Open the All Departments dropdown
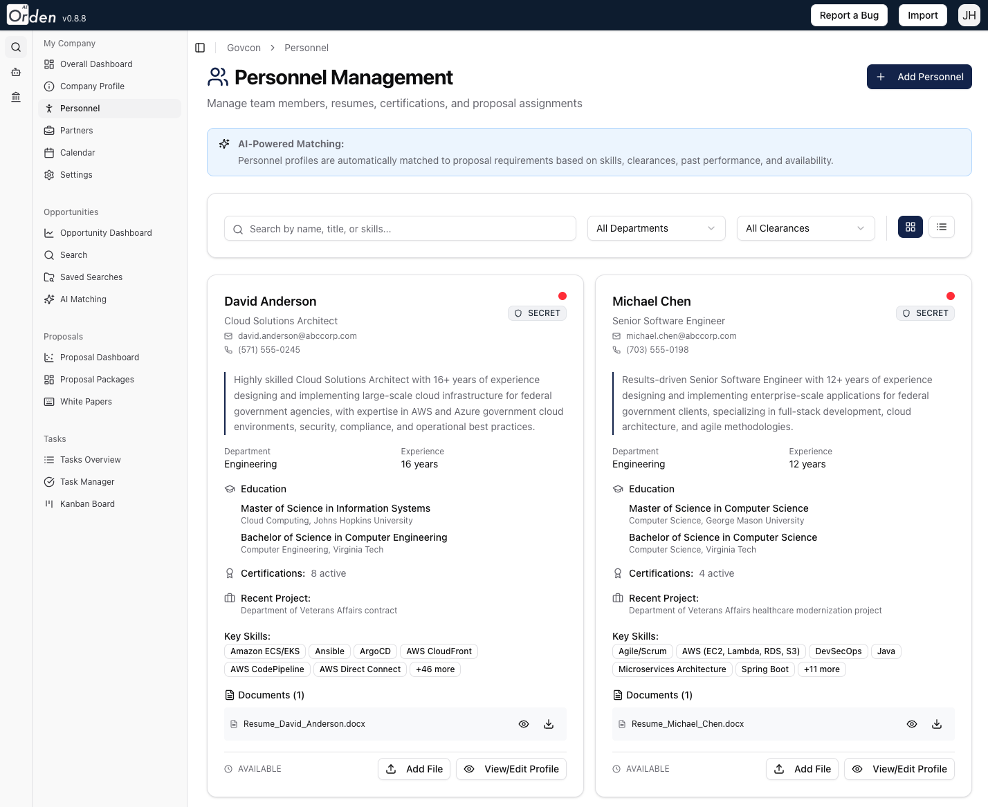The width and height of the screenshot is (988, 807). pos(655,228)
